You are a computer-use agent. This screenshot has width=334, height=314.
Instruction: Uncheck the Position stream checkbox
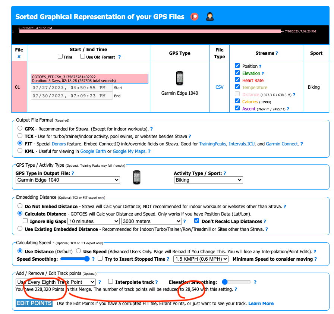237,66
